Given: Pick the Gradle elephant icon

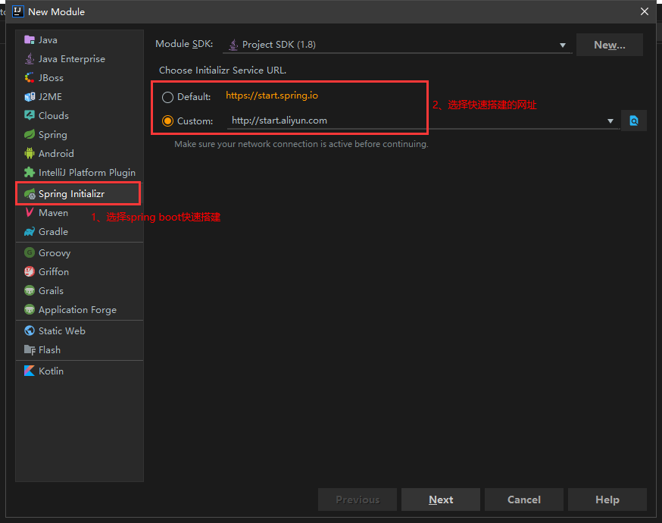Looking at the screenshot, I should click(x=29, y=231).
